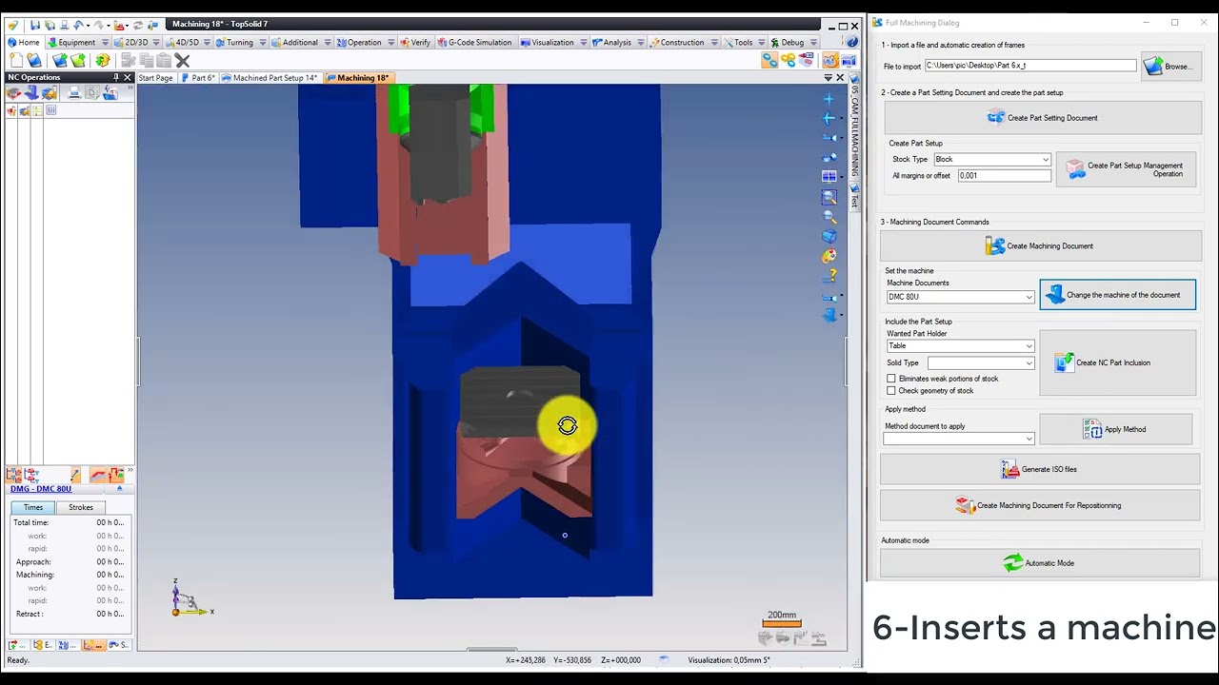Enable Eliminates weak portions of stock
The width and height of the screenshot is (1219, 685).
891,379
